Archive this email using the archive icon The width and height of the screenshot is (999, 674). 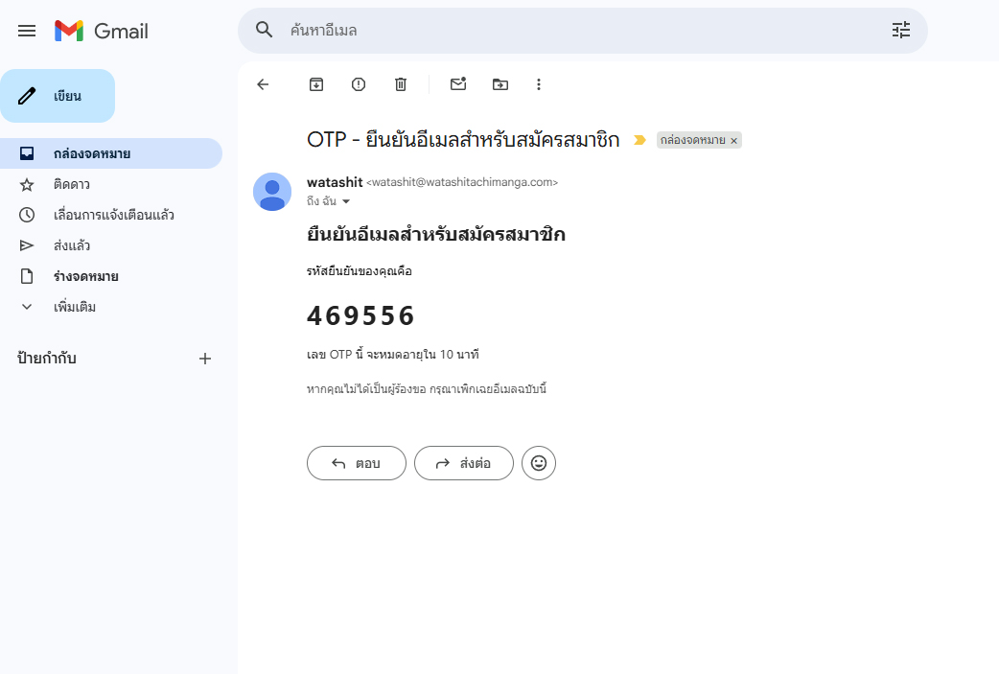(x=316, y=84)
